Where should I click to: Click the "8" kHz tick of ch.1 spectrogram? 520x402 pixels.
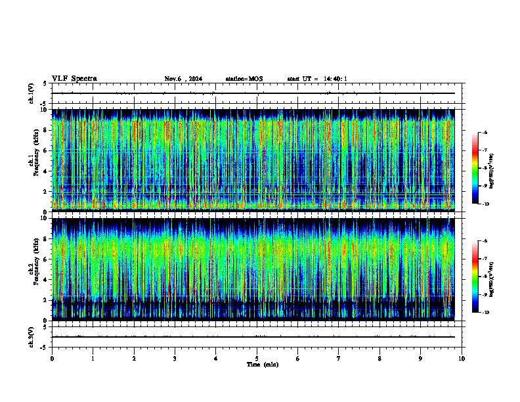click(x=45, y=130)
